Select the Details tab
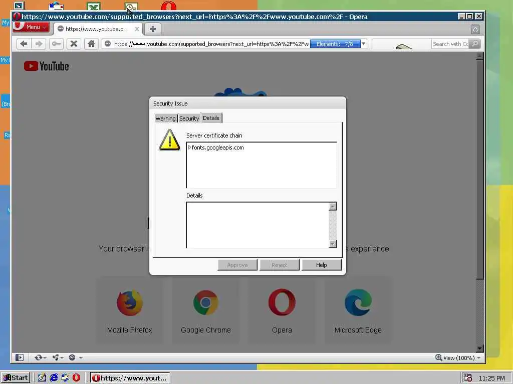 click(x=211, y=118)
